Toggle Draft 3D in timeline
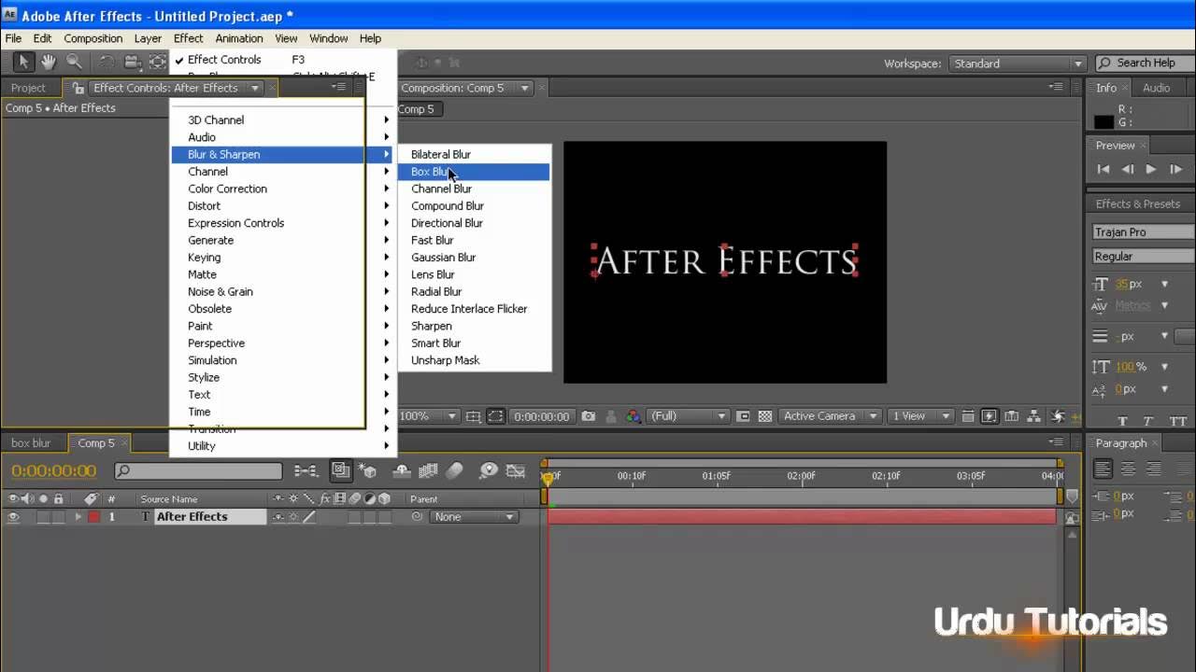Viewport: 1196px width, 672px height. 367,471
